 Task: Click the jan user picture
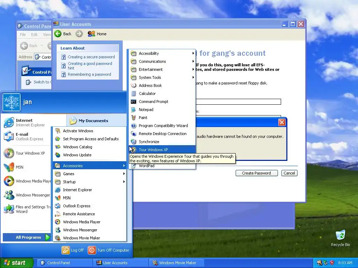click(12, 102)
